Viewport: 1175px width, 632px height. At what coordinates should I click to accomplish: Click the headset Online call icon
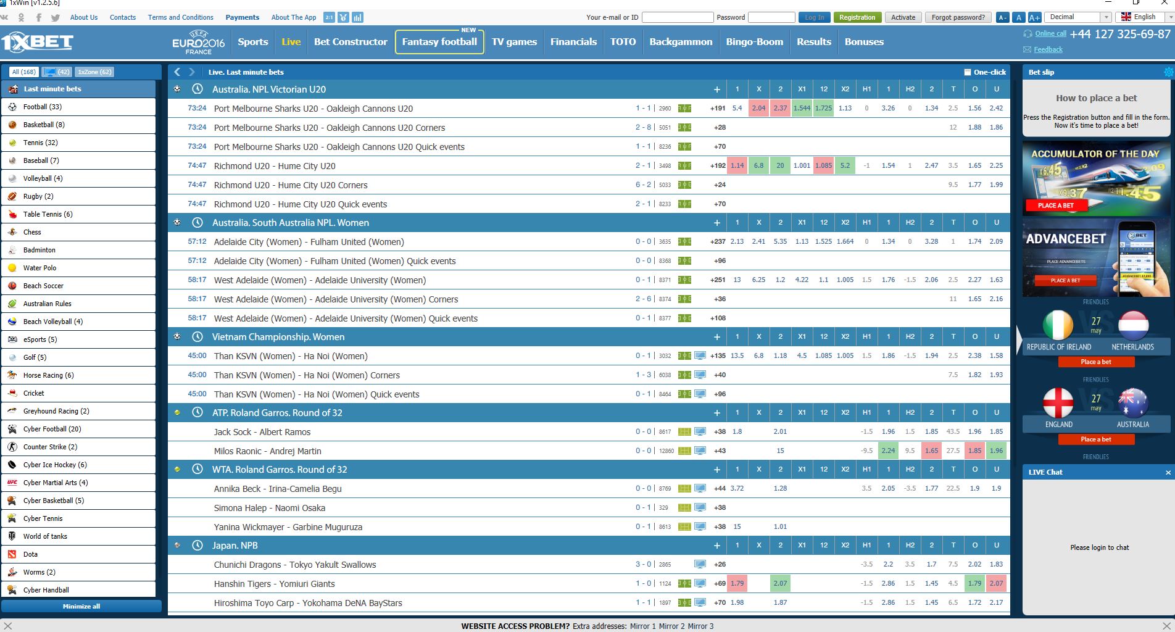(1028, 34)
